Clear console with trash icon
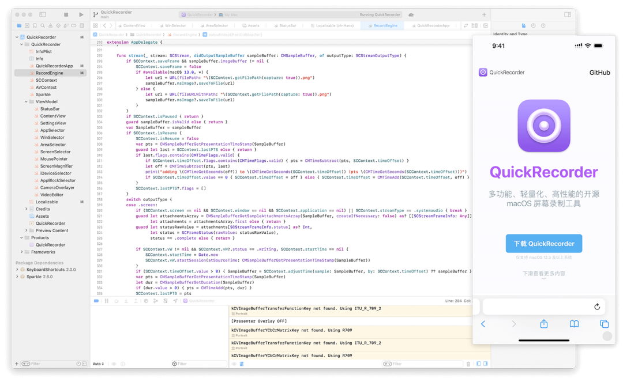Screen dimensions: 623x382 (x=468, y=364)
